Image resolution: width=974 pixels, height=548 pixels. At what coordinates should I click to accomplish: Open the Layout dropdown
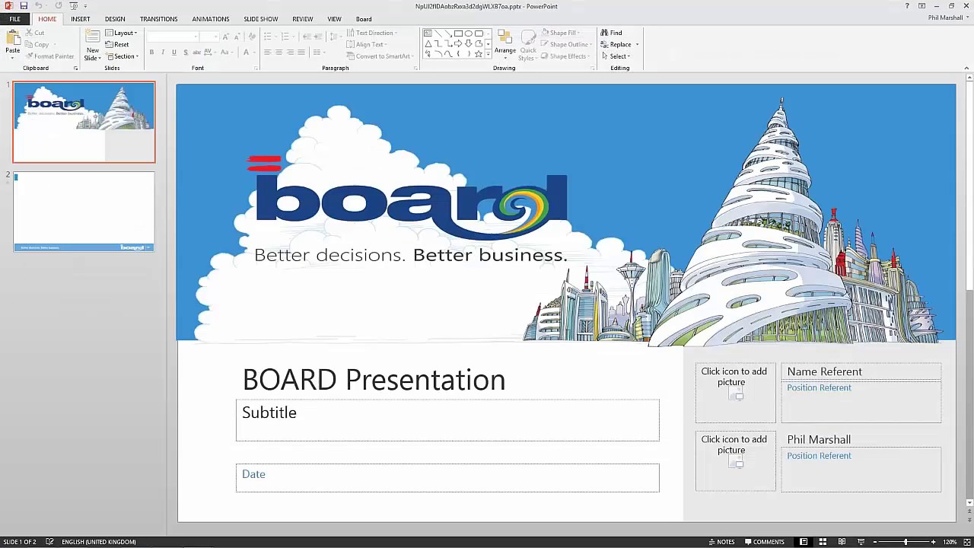click(122, 33)
